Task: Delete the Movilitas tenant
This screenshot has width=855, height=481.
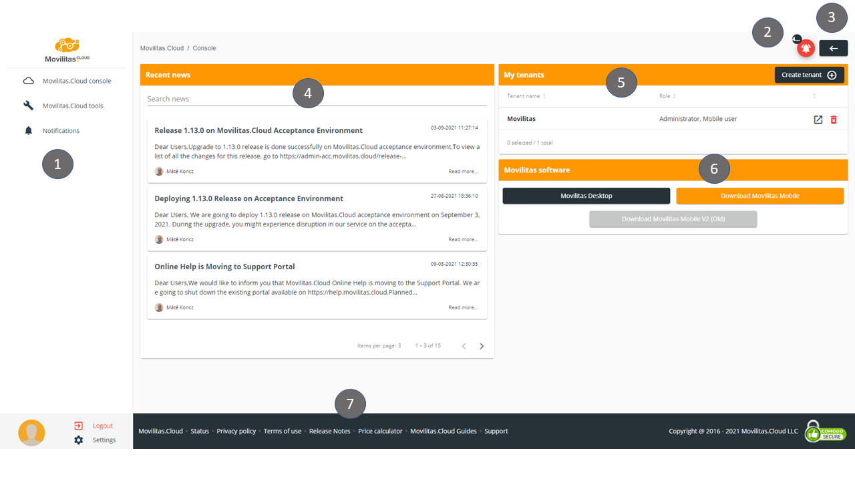Action: click(x=834, y=120)
